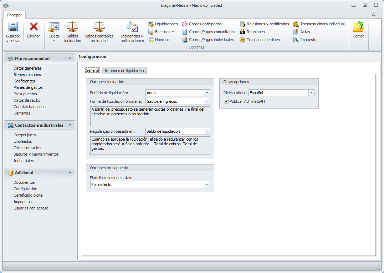
Task: Open Cobros/Pagos individuales item
Action: click(208, 40)
